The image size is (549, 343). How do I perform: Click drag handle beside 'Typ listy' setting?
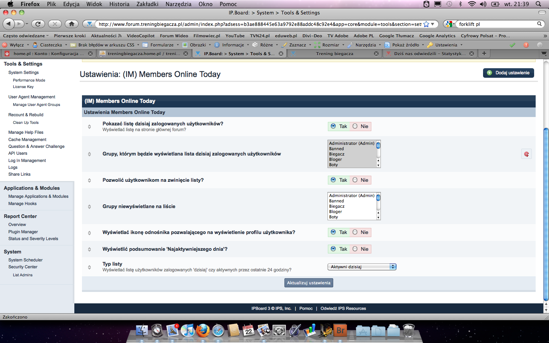tap(89, 267)
